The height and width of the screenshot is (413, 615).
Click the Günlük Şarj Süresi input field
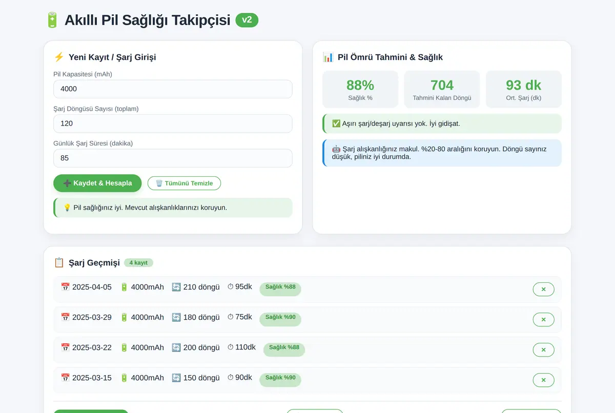click(x=173, y=158)
